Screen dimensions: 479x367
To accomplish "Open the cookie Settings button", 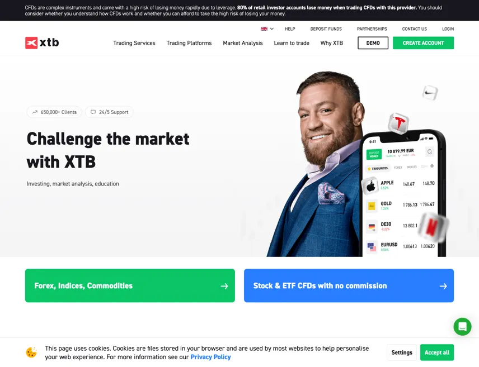I will point(402,352).
